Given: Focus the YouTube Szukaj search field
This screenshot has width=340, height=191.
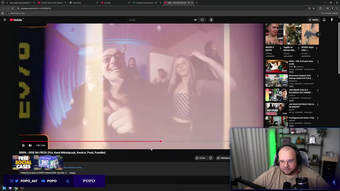Looking at the screenshot, I should [161, 20].
